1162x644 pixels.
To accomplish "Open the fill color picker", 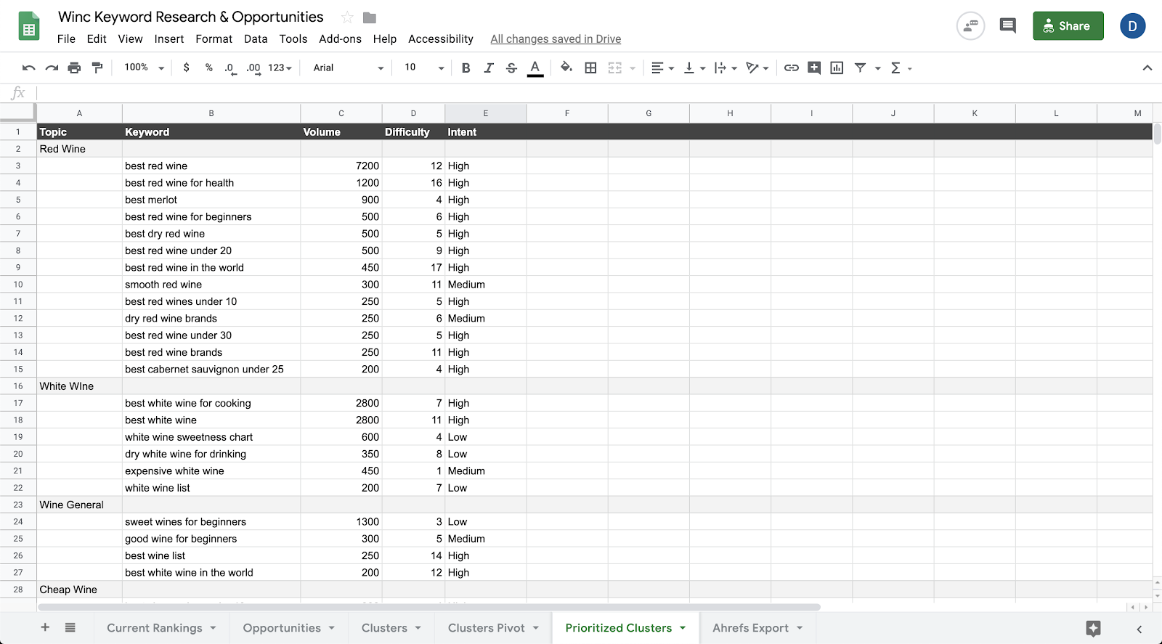I will 566,68.
